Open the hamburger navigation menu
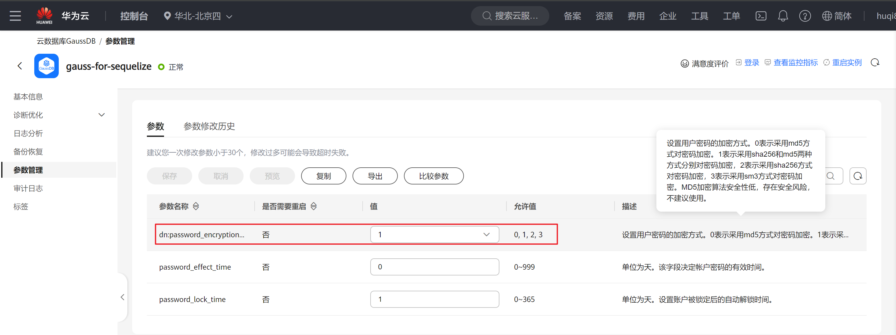Image resolution: width=896 pixels, height=335 pixels. tap(15, 16)
